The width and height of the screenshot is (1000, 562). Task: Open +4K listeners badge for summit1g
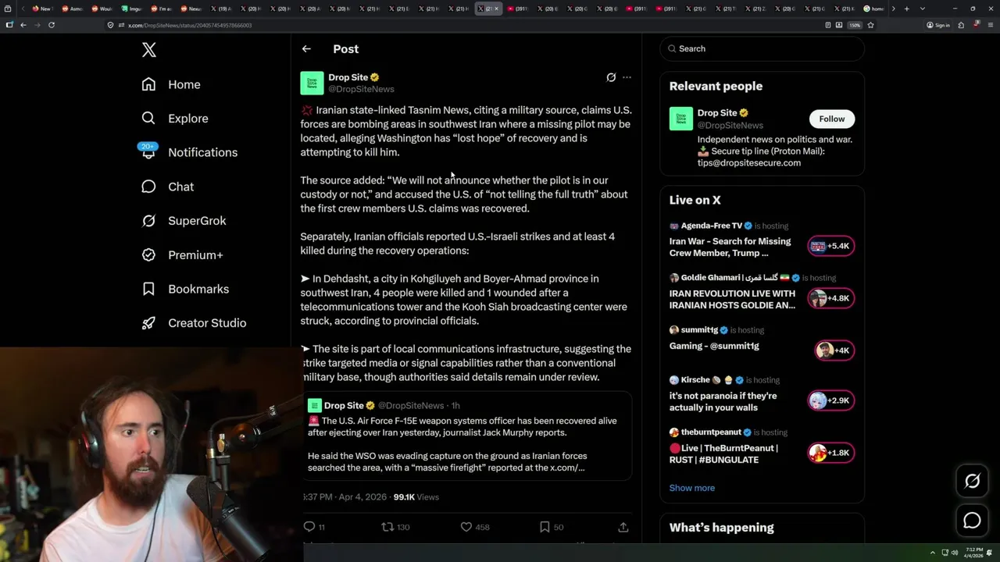point(834,350)
